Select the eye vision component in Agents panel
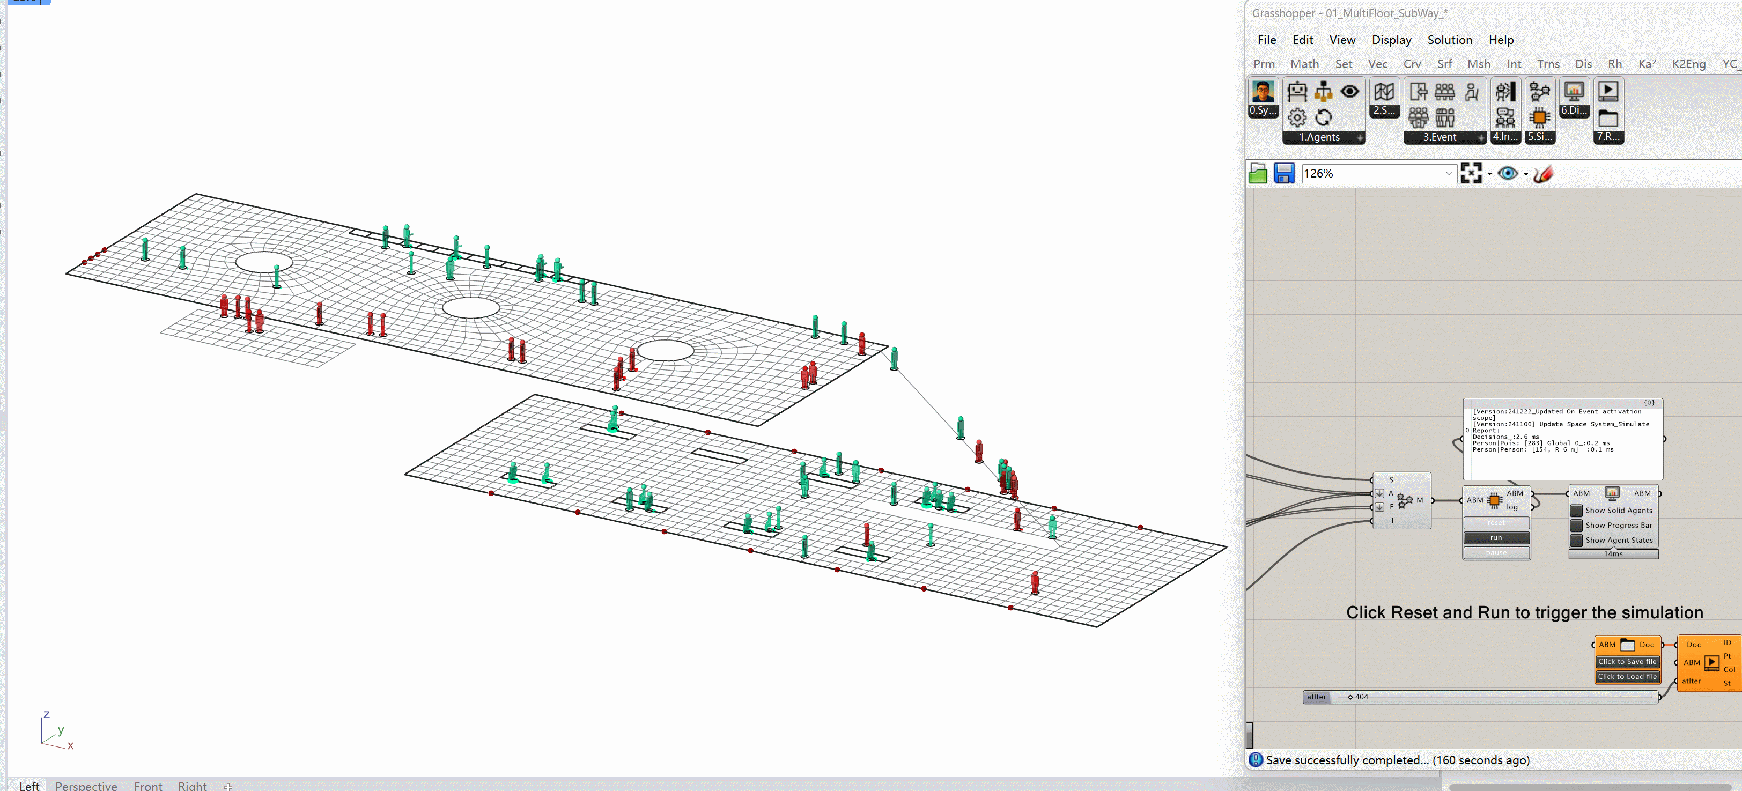 click(x=1350, y=91)
